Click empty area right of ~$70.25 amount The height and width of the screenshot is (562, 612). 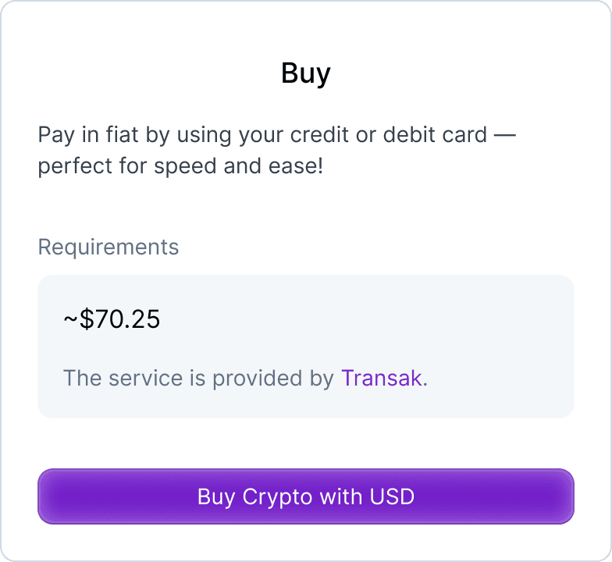[367, 319]
